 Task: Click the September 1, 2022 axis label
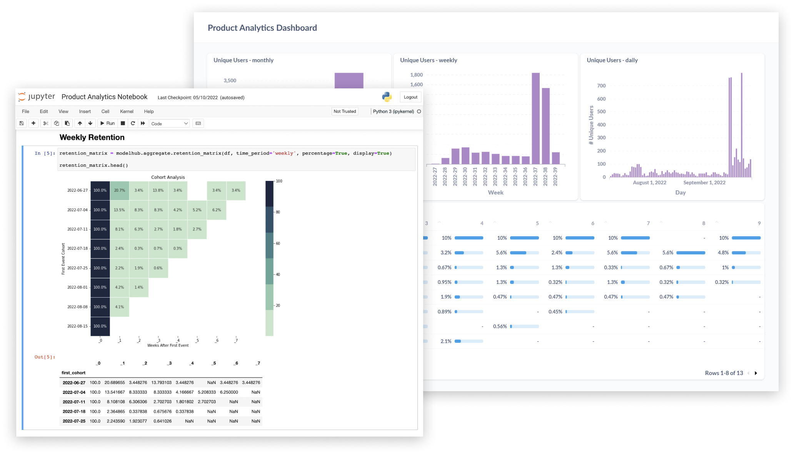704,183
